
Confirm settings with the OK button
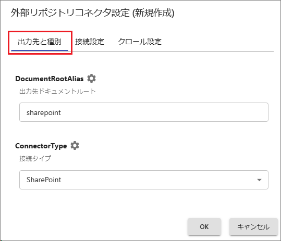[204, 227]
